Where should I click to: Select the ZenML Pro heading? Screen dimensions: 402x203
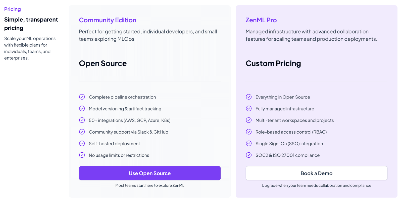coord(261,20)
